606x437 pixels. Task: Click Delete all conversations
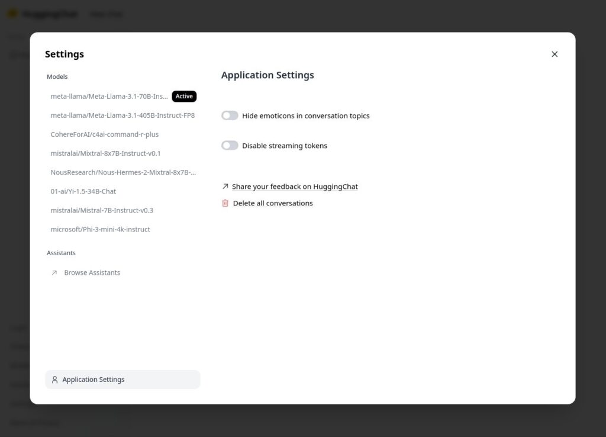click(x=273, y=203)
